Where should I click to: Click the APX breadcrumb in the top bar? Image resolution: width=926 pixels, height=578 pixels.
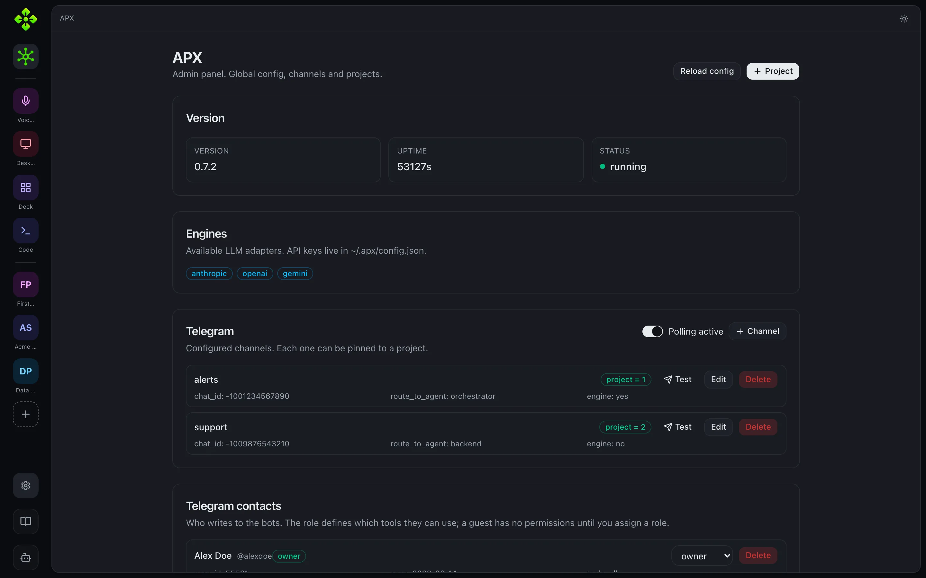click(x=67, y=18)
